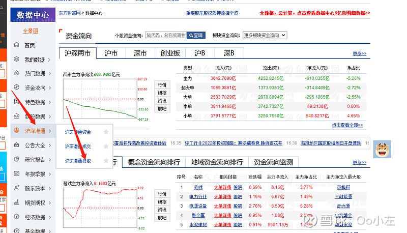Star the 沪深港通资金 submenu entry
Viewport: 407px width, 233px height.
click(x=106, y=132)
